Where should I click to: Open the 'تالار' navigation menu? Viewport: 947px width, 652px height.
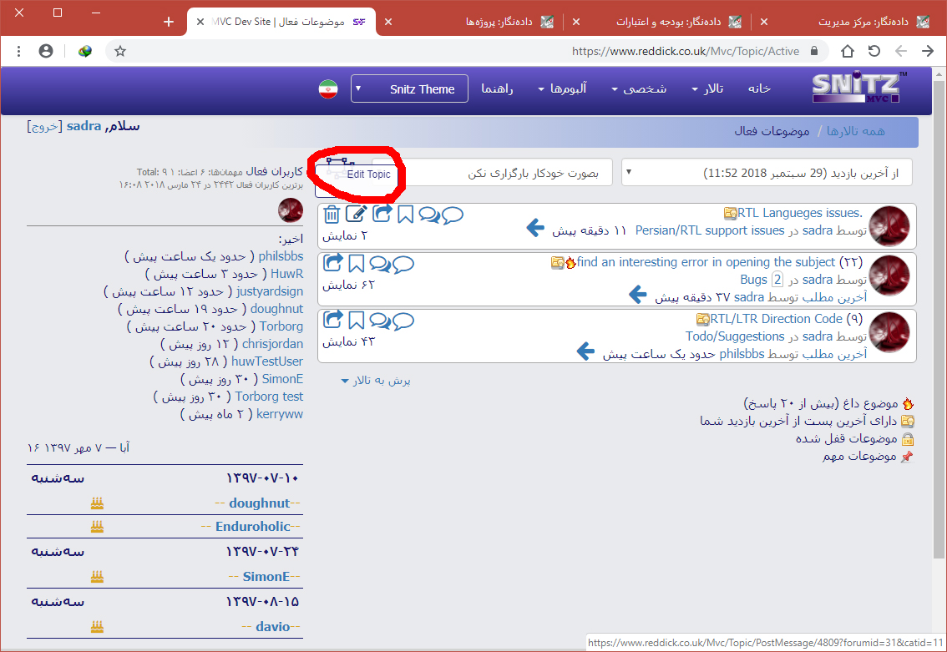[708, 89]
